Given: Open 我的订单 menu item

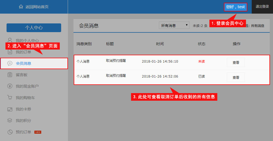Looking at the screenshot, I should tap(23, 52).
